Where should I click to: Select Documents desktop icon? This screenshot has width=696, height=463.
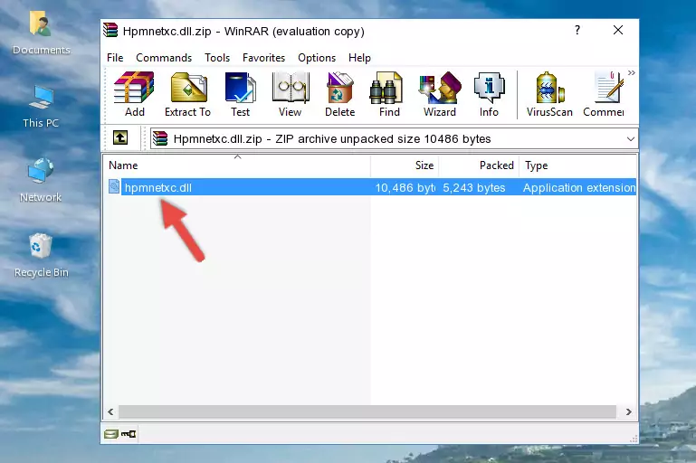pyautogui.click(x=41, y=33)
